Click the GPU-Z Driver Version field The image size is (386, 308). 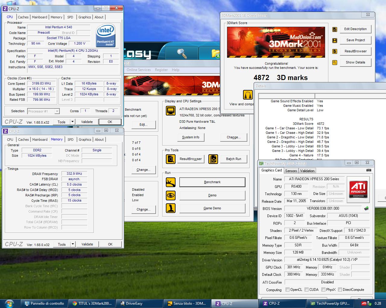[x=327, y=260]
